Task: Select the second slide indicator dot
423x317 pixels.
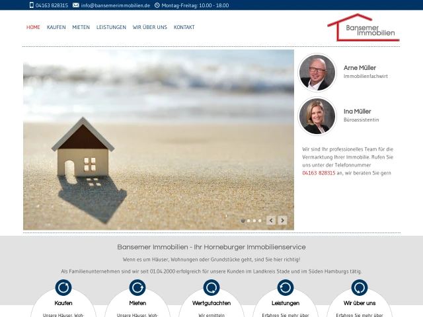Action: 249,221
